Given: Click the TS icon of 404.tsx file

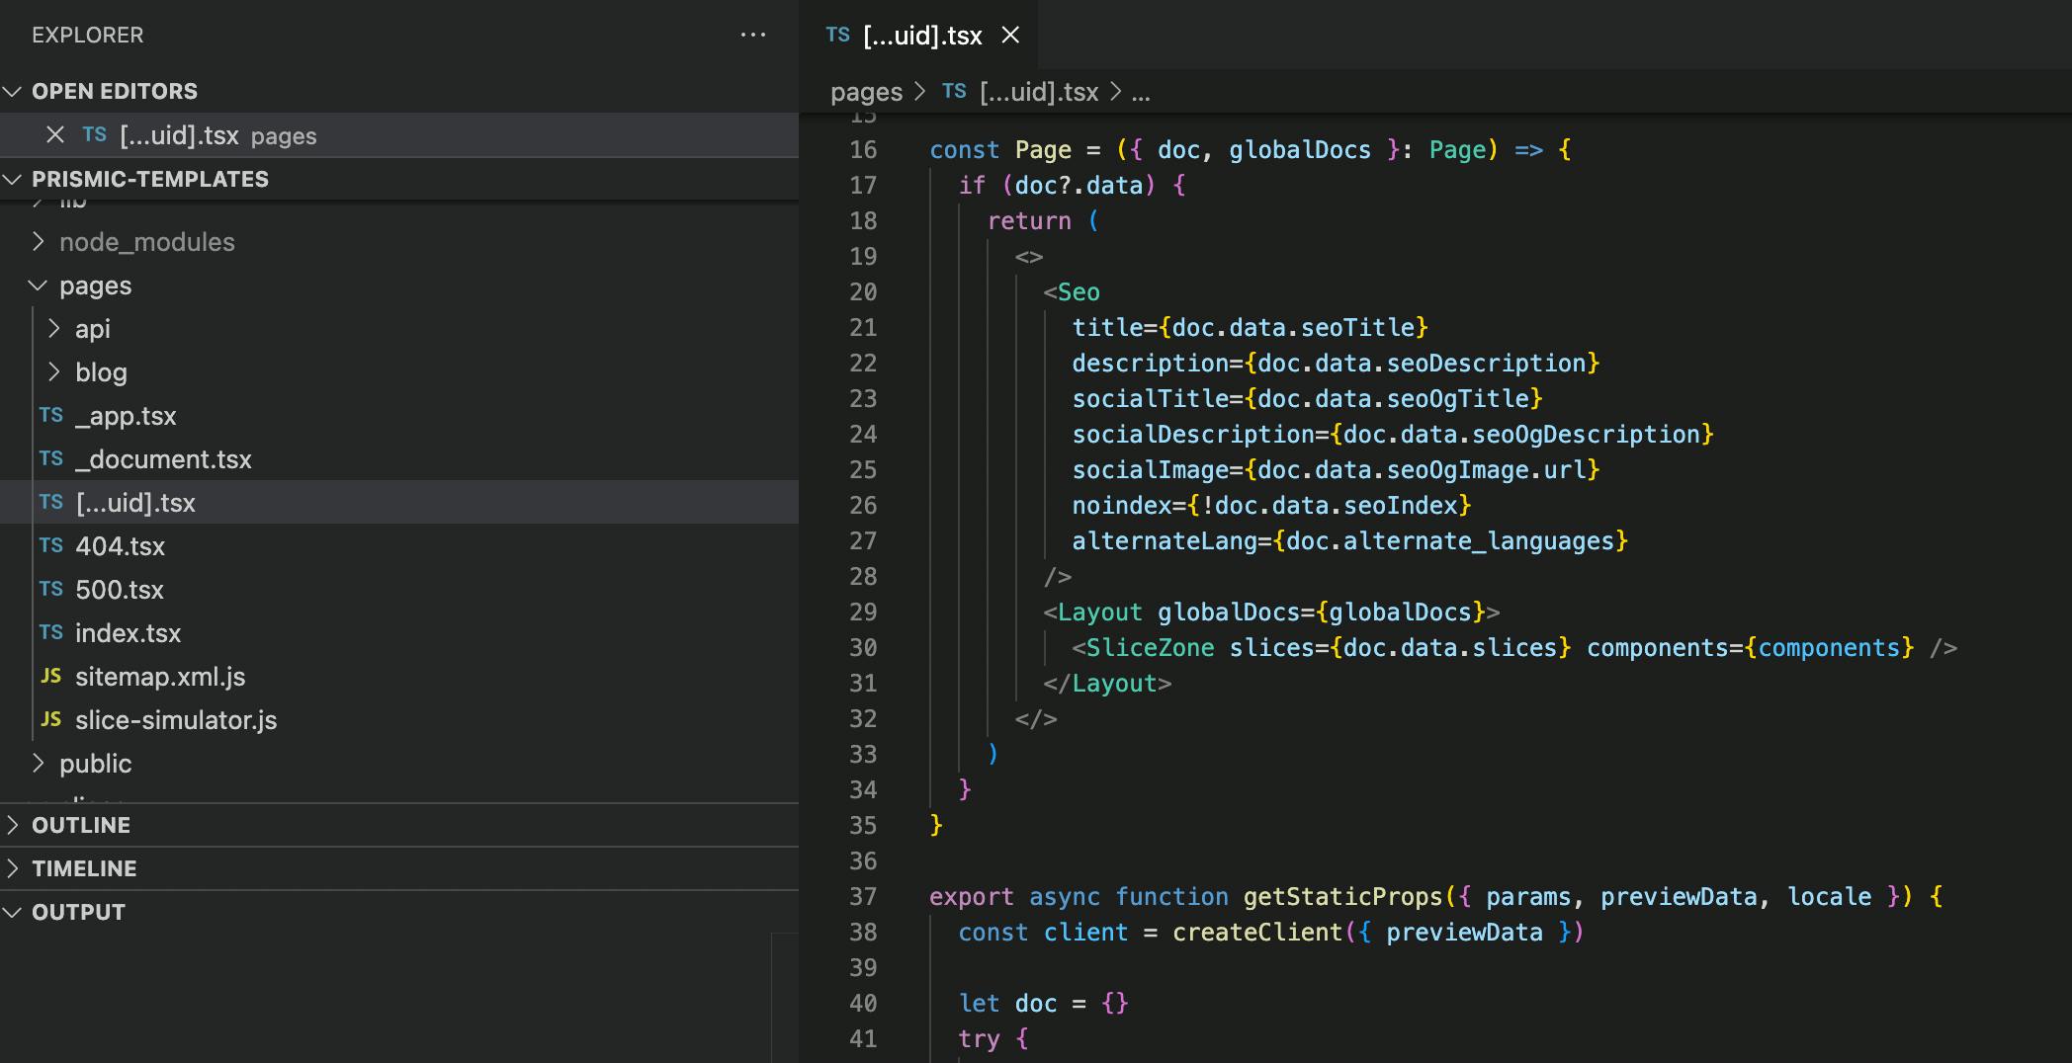Looking at the screenshot, I should pyautogui.click(x=51, y=546).
